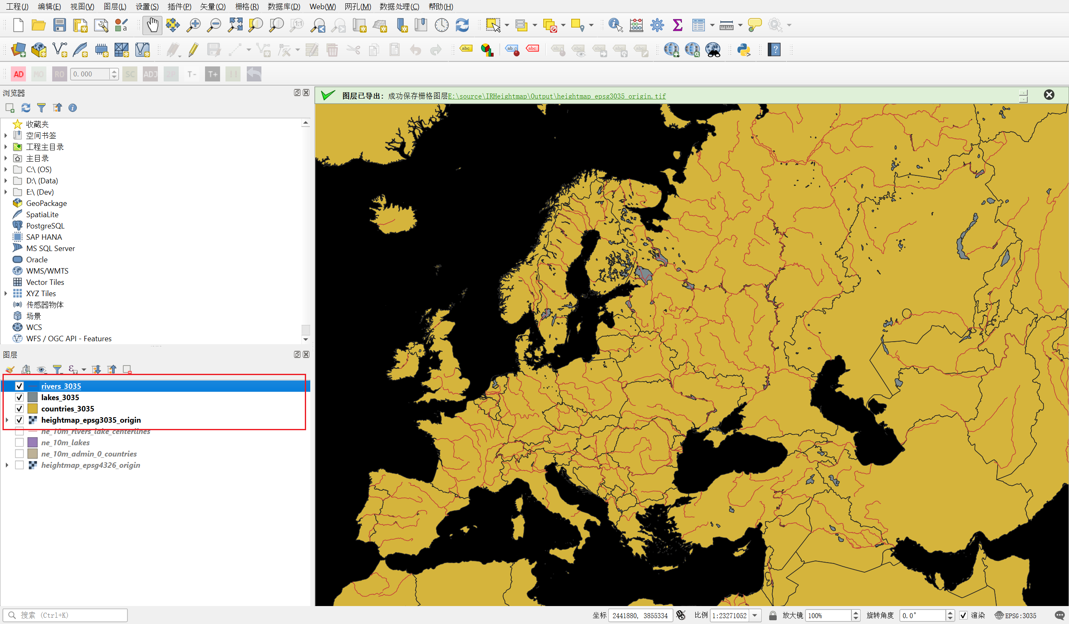Screen dimensions: 1069x624
Task: Click the red AD plugin button
Action: coord(18,74)
